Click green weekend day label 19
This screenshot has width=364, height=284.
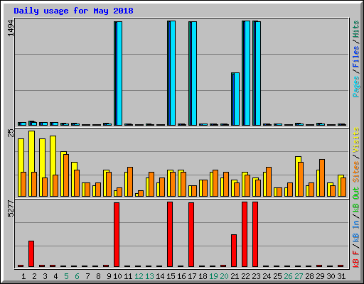click(x=213, y=276)
